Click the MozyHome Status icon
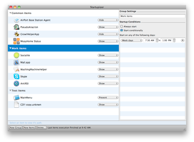 click(16, 41)
